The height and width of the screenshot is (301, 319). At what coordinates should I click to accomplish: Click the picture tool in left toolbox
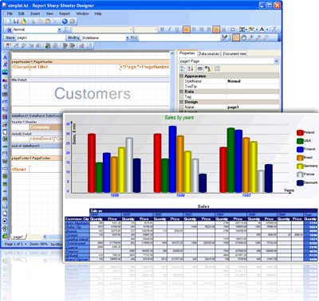pos(5,72)
